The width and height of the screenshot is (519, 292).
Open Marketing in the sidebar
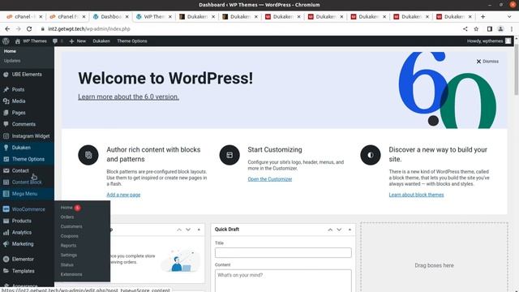[x=23, y=244]
